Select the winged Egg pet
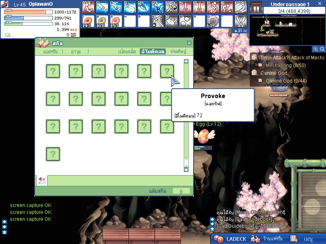326x244 pixels. 205,136
